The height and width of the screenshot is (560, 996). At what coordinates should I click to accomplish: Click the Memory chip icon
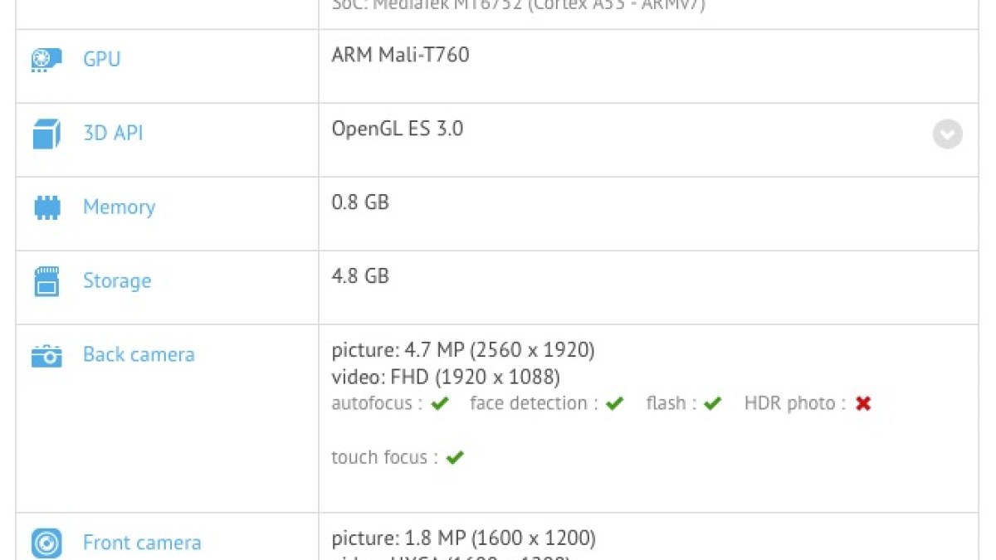coord(46,207)
